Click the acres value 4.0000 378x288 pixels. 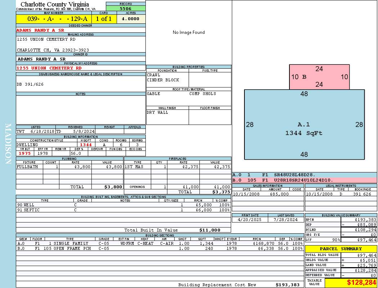pyautogui.click(x=131, y=19)
